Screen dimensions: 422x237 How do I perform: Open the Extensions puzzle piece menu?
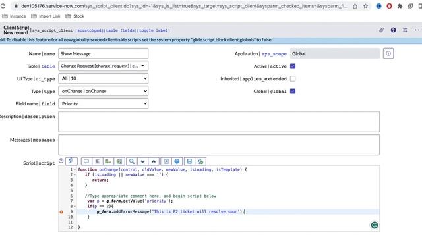[400, 6]
